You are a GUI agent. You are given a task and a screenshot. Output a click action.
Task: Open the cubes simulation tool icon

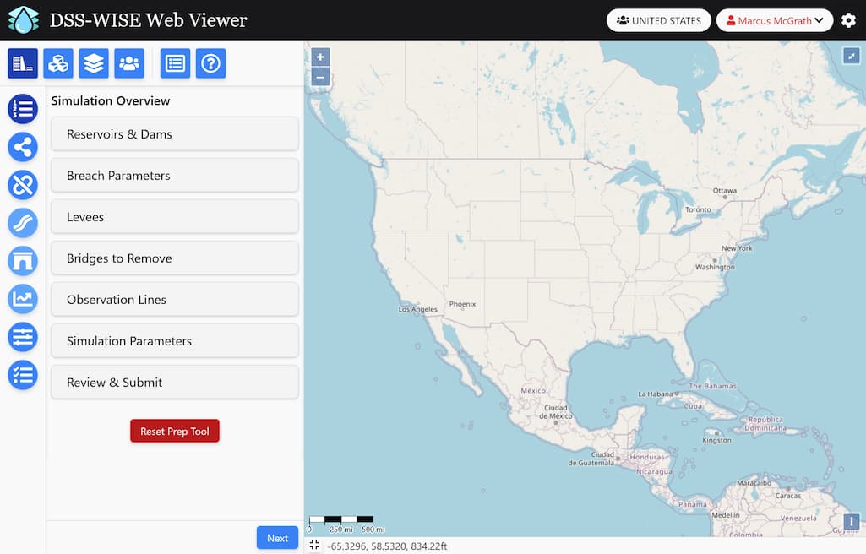[x=58, y=63]
